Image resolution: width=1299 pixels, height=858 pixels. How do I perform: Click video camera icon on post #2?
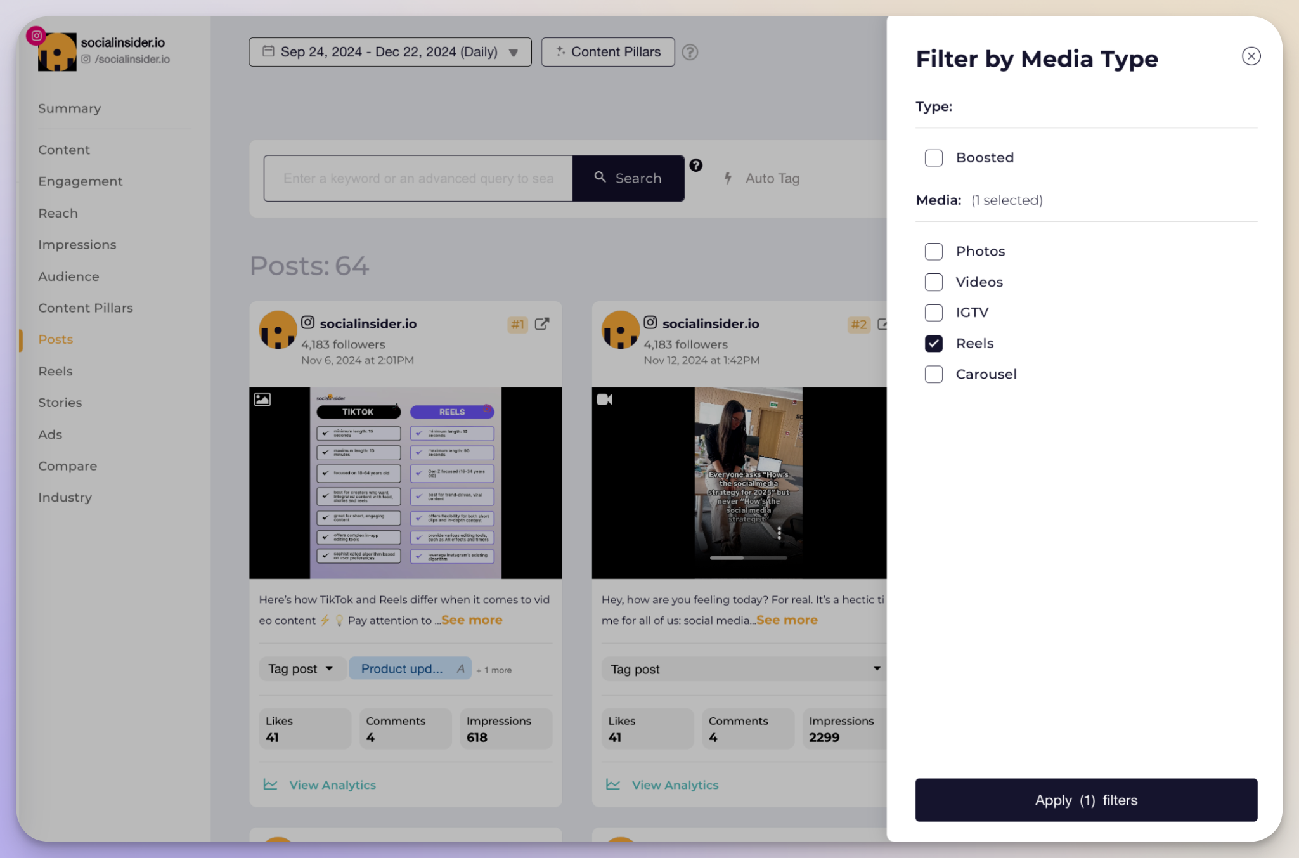coord(604,400)
